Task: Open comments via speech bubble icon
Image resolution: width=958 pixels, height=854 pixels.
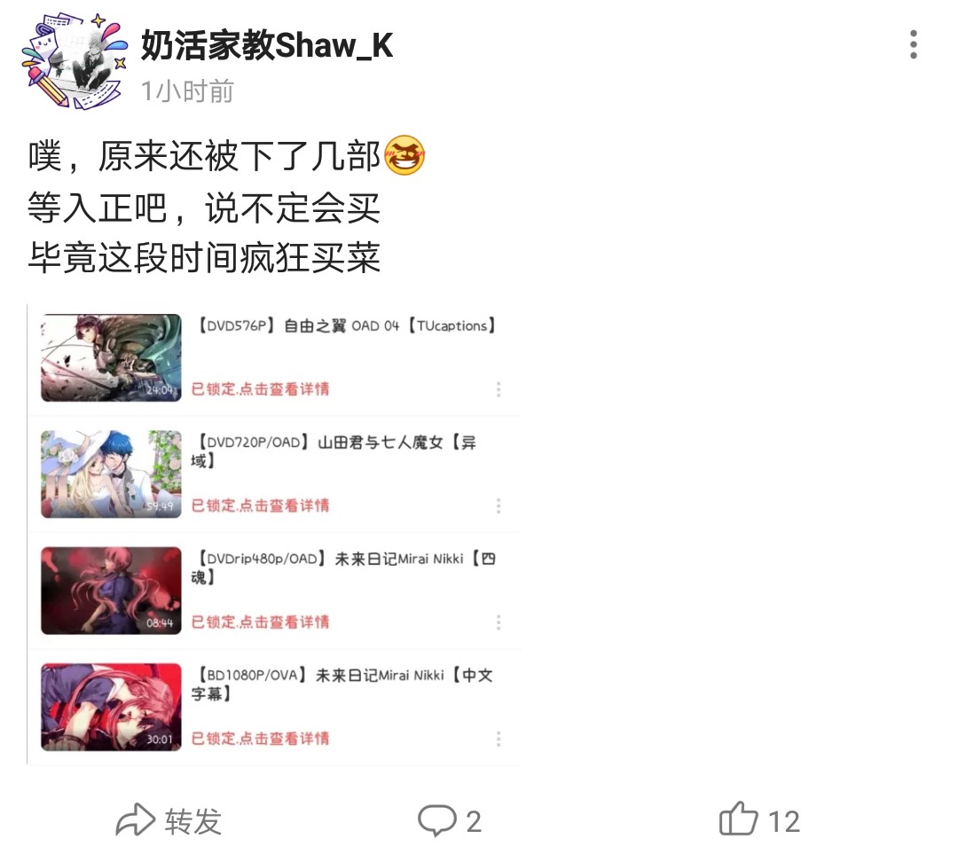Action: 436,819
